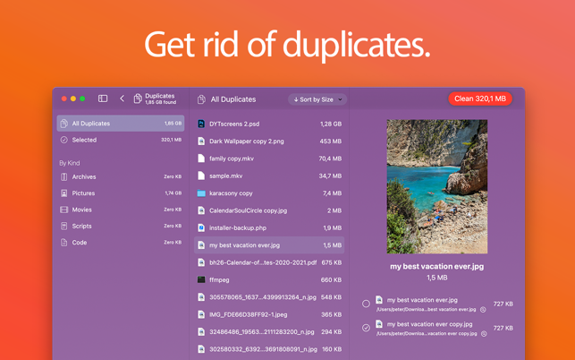The image size is (575, 360).
Task: Toggle the sidebar panel icon
Action: (103, 99)
